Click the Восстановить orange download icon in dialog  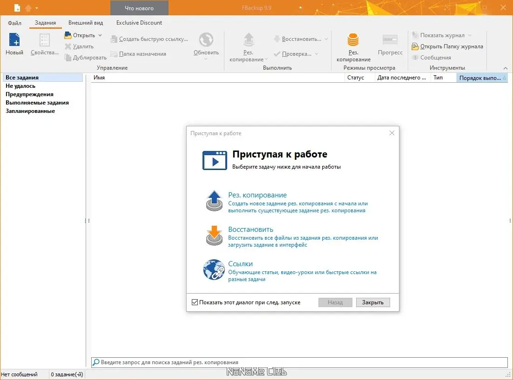(214, 236)
